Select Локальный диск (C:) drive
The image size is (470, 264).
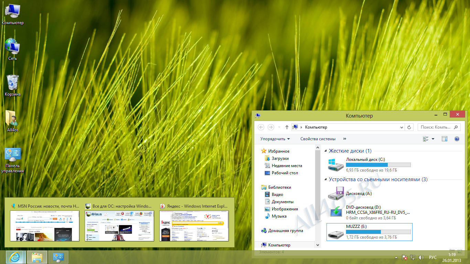[369, 165]
